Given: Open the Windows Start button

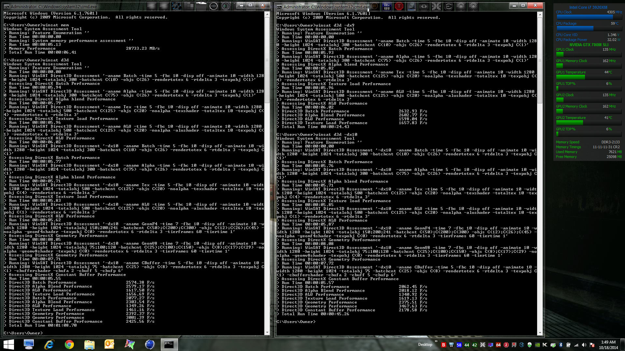Looking at the screenshot, I should [9, 344].
